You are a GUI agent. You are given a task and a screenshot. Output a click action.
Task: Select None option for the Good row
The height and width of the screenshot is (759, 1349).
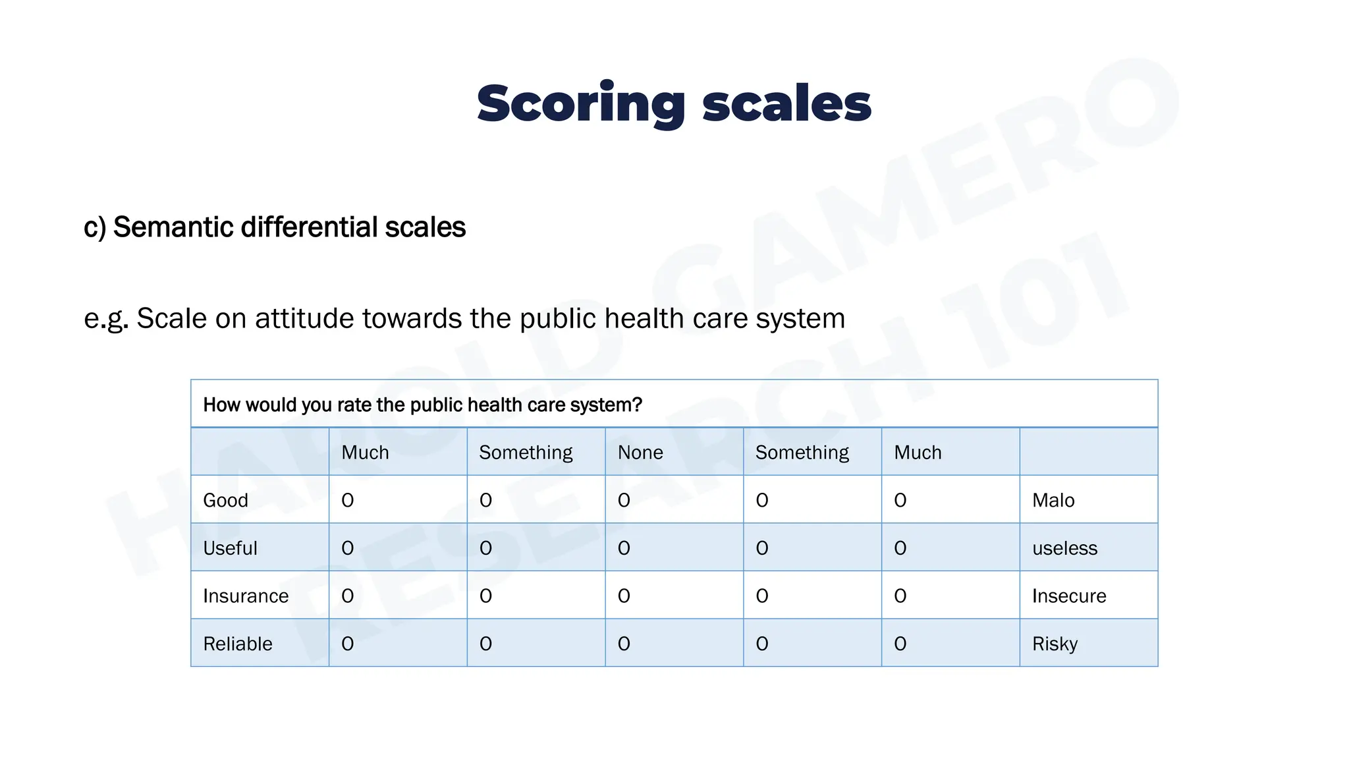click(624, 501)
